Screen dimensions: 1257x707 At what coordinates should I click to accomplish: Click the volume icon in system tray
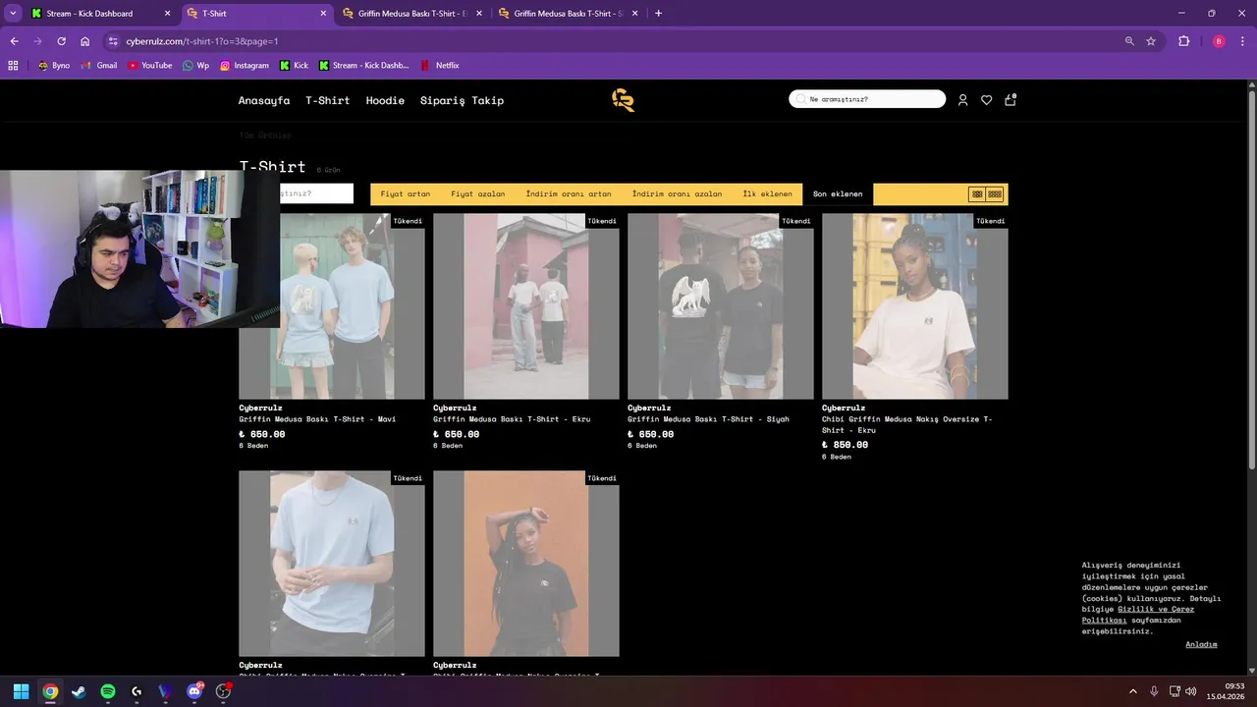pos(1190,691)
